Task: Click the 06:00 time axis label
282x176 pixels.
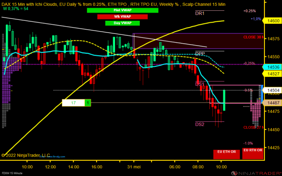Action: 175,167
